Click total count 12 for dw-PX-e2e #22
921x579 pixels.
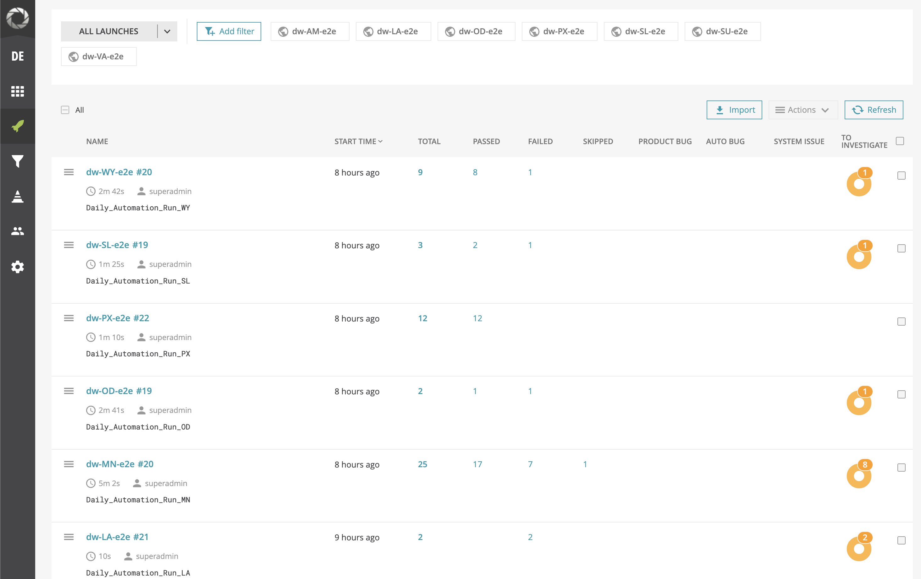click(x=422, y=318)
